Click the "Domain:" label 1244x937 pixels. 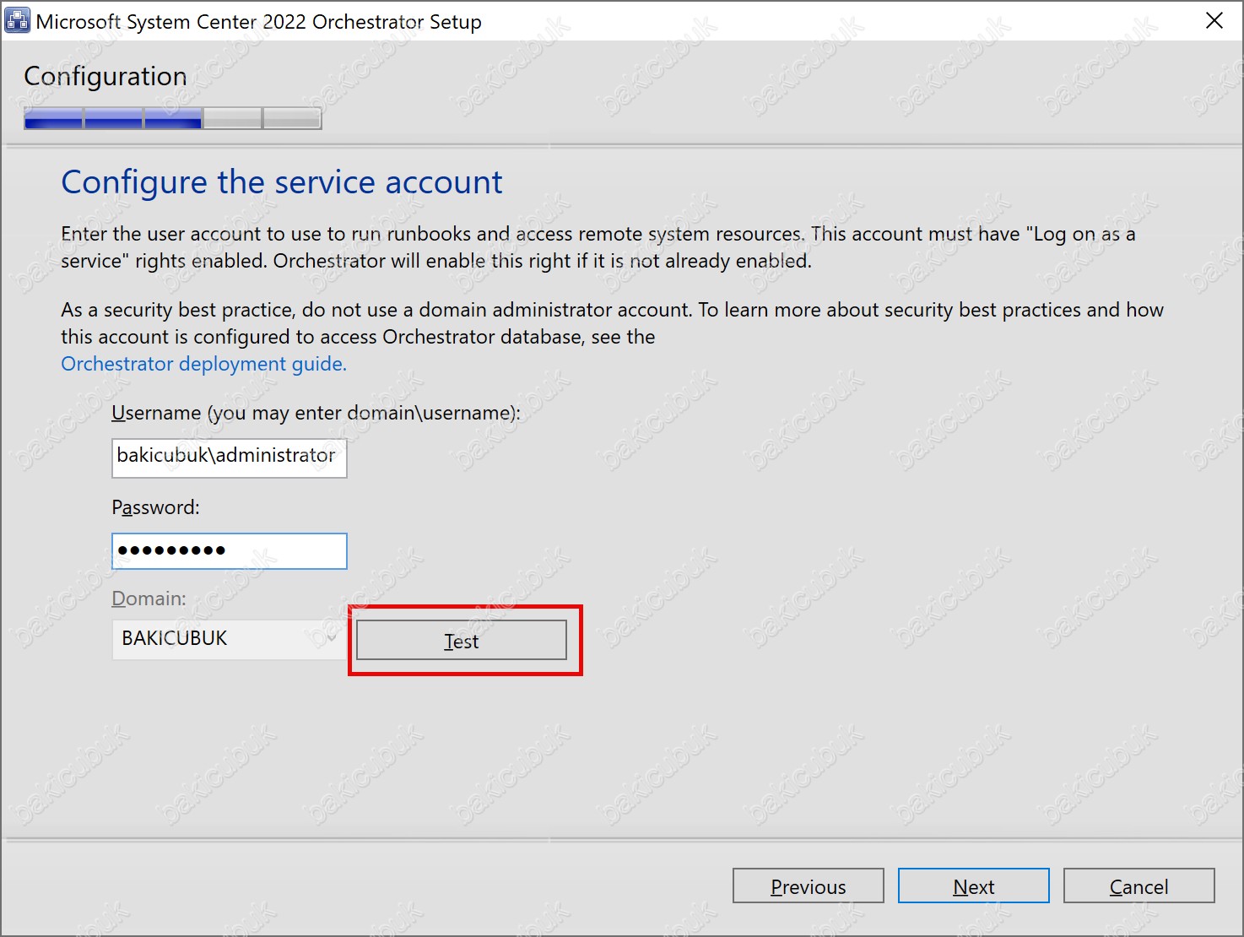(149, 598)
